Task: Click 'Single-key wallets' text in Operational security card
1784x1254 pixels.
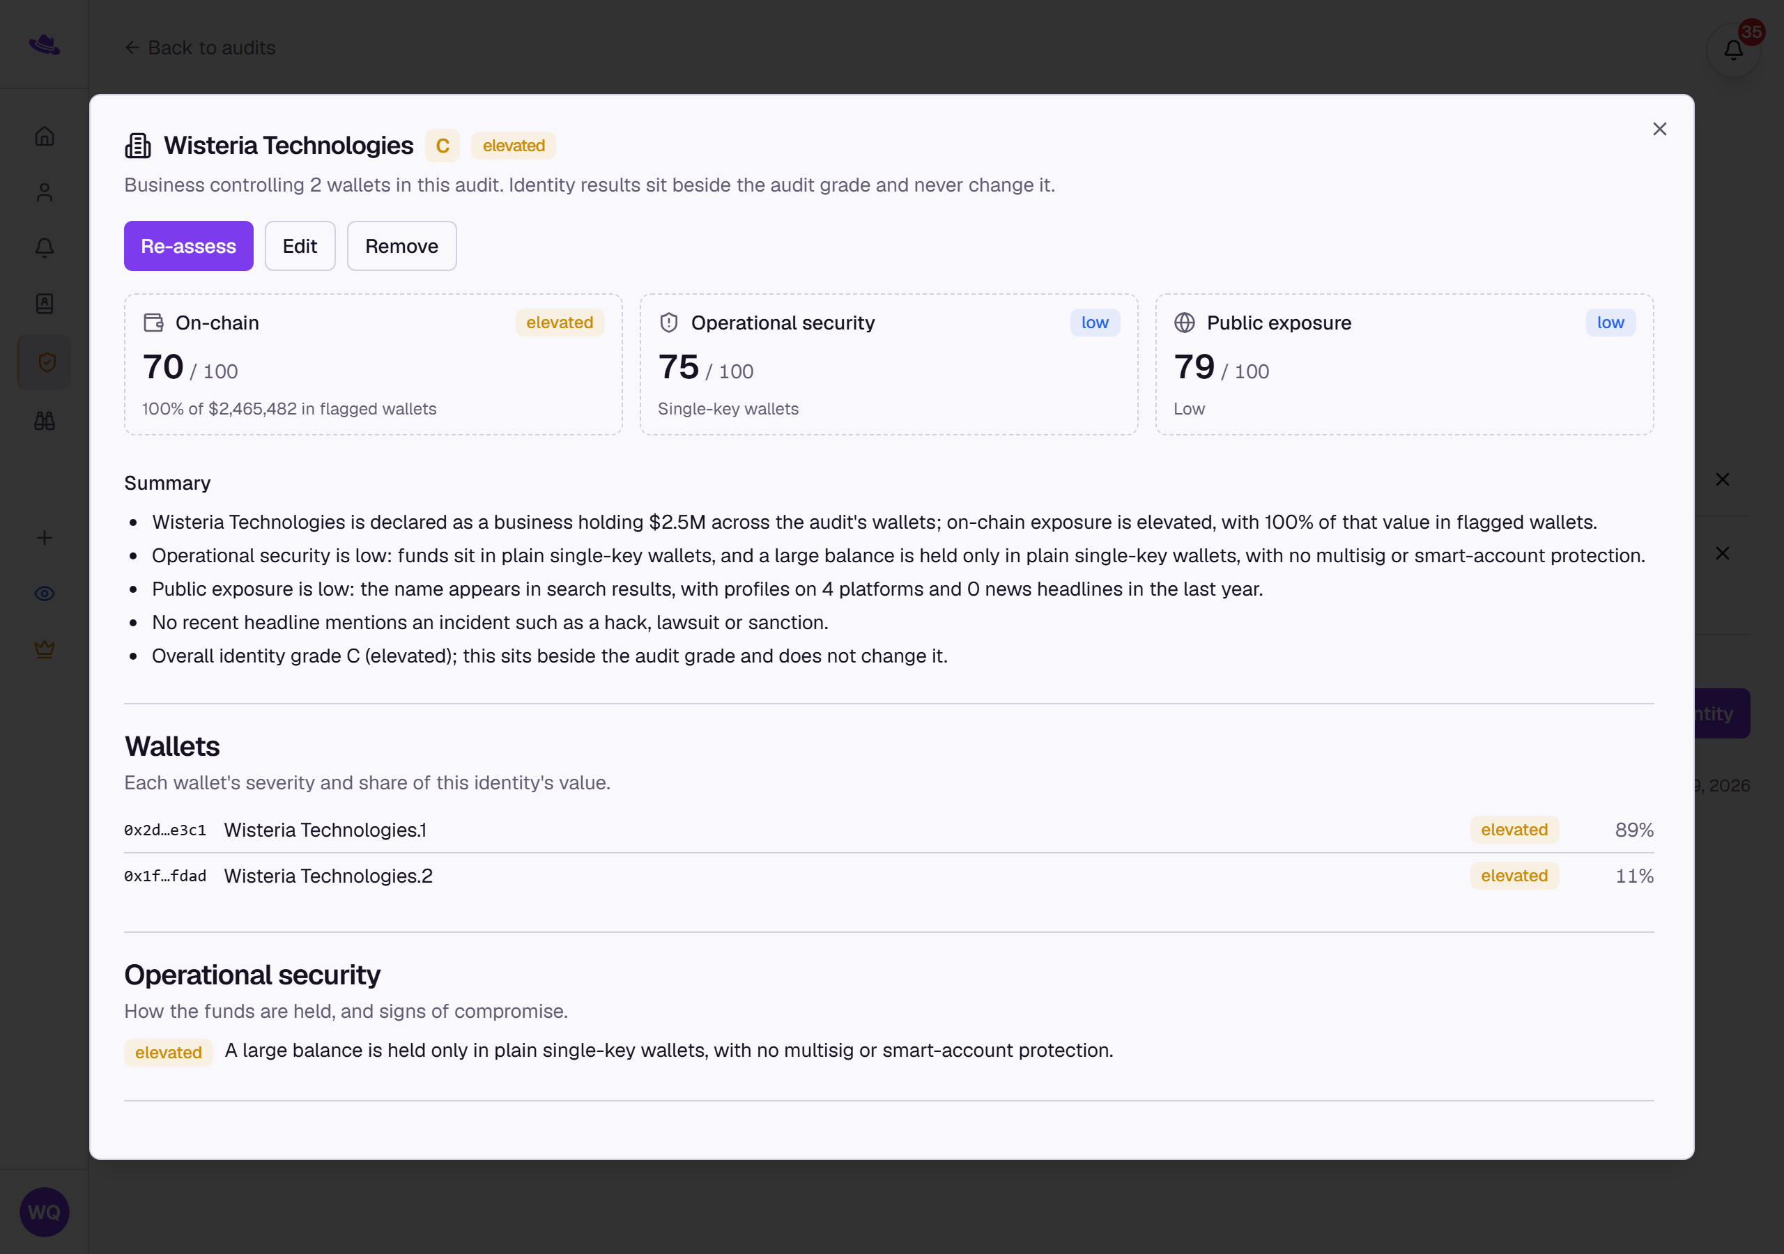Action: click(x=728, y=409)
